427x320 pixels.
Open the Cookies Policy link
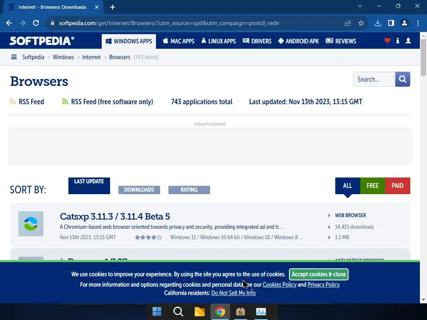pyautogui.click(x=279, y=285)
